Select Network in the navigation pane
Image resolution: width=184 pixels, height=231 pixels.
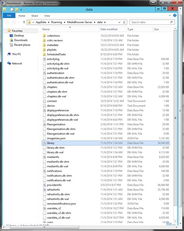17,63
